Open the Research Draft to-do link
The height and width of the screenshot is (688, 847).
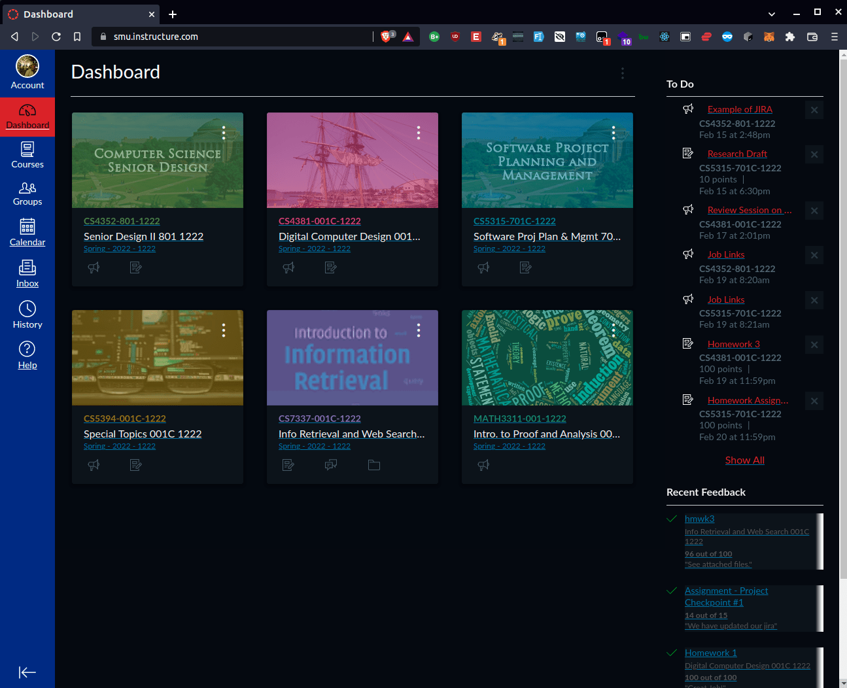click(737, 154)
